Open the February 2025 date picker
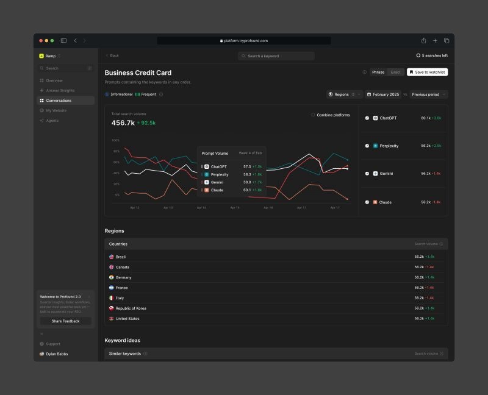This screenshot has height=395, width=488. coord(383,94)
